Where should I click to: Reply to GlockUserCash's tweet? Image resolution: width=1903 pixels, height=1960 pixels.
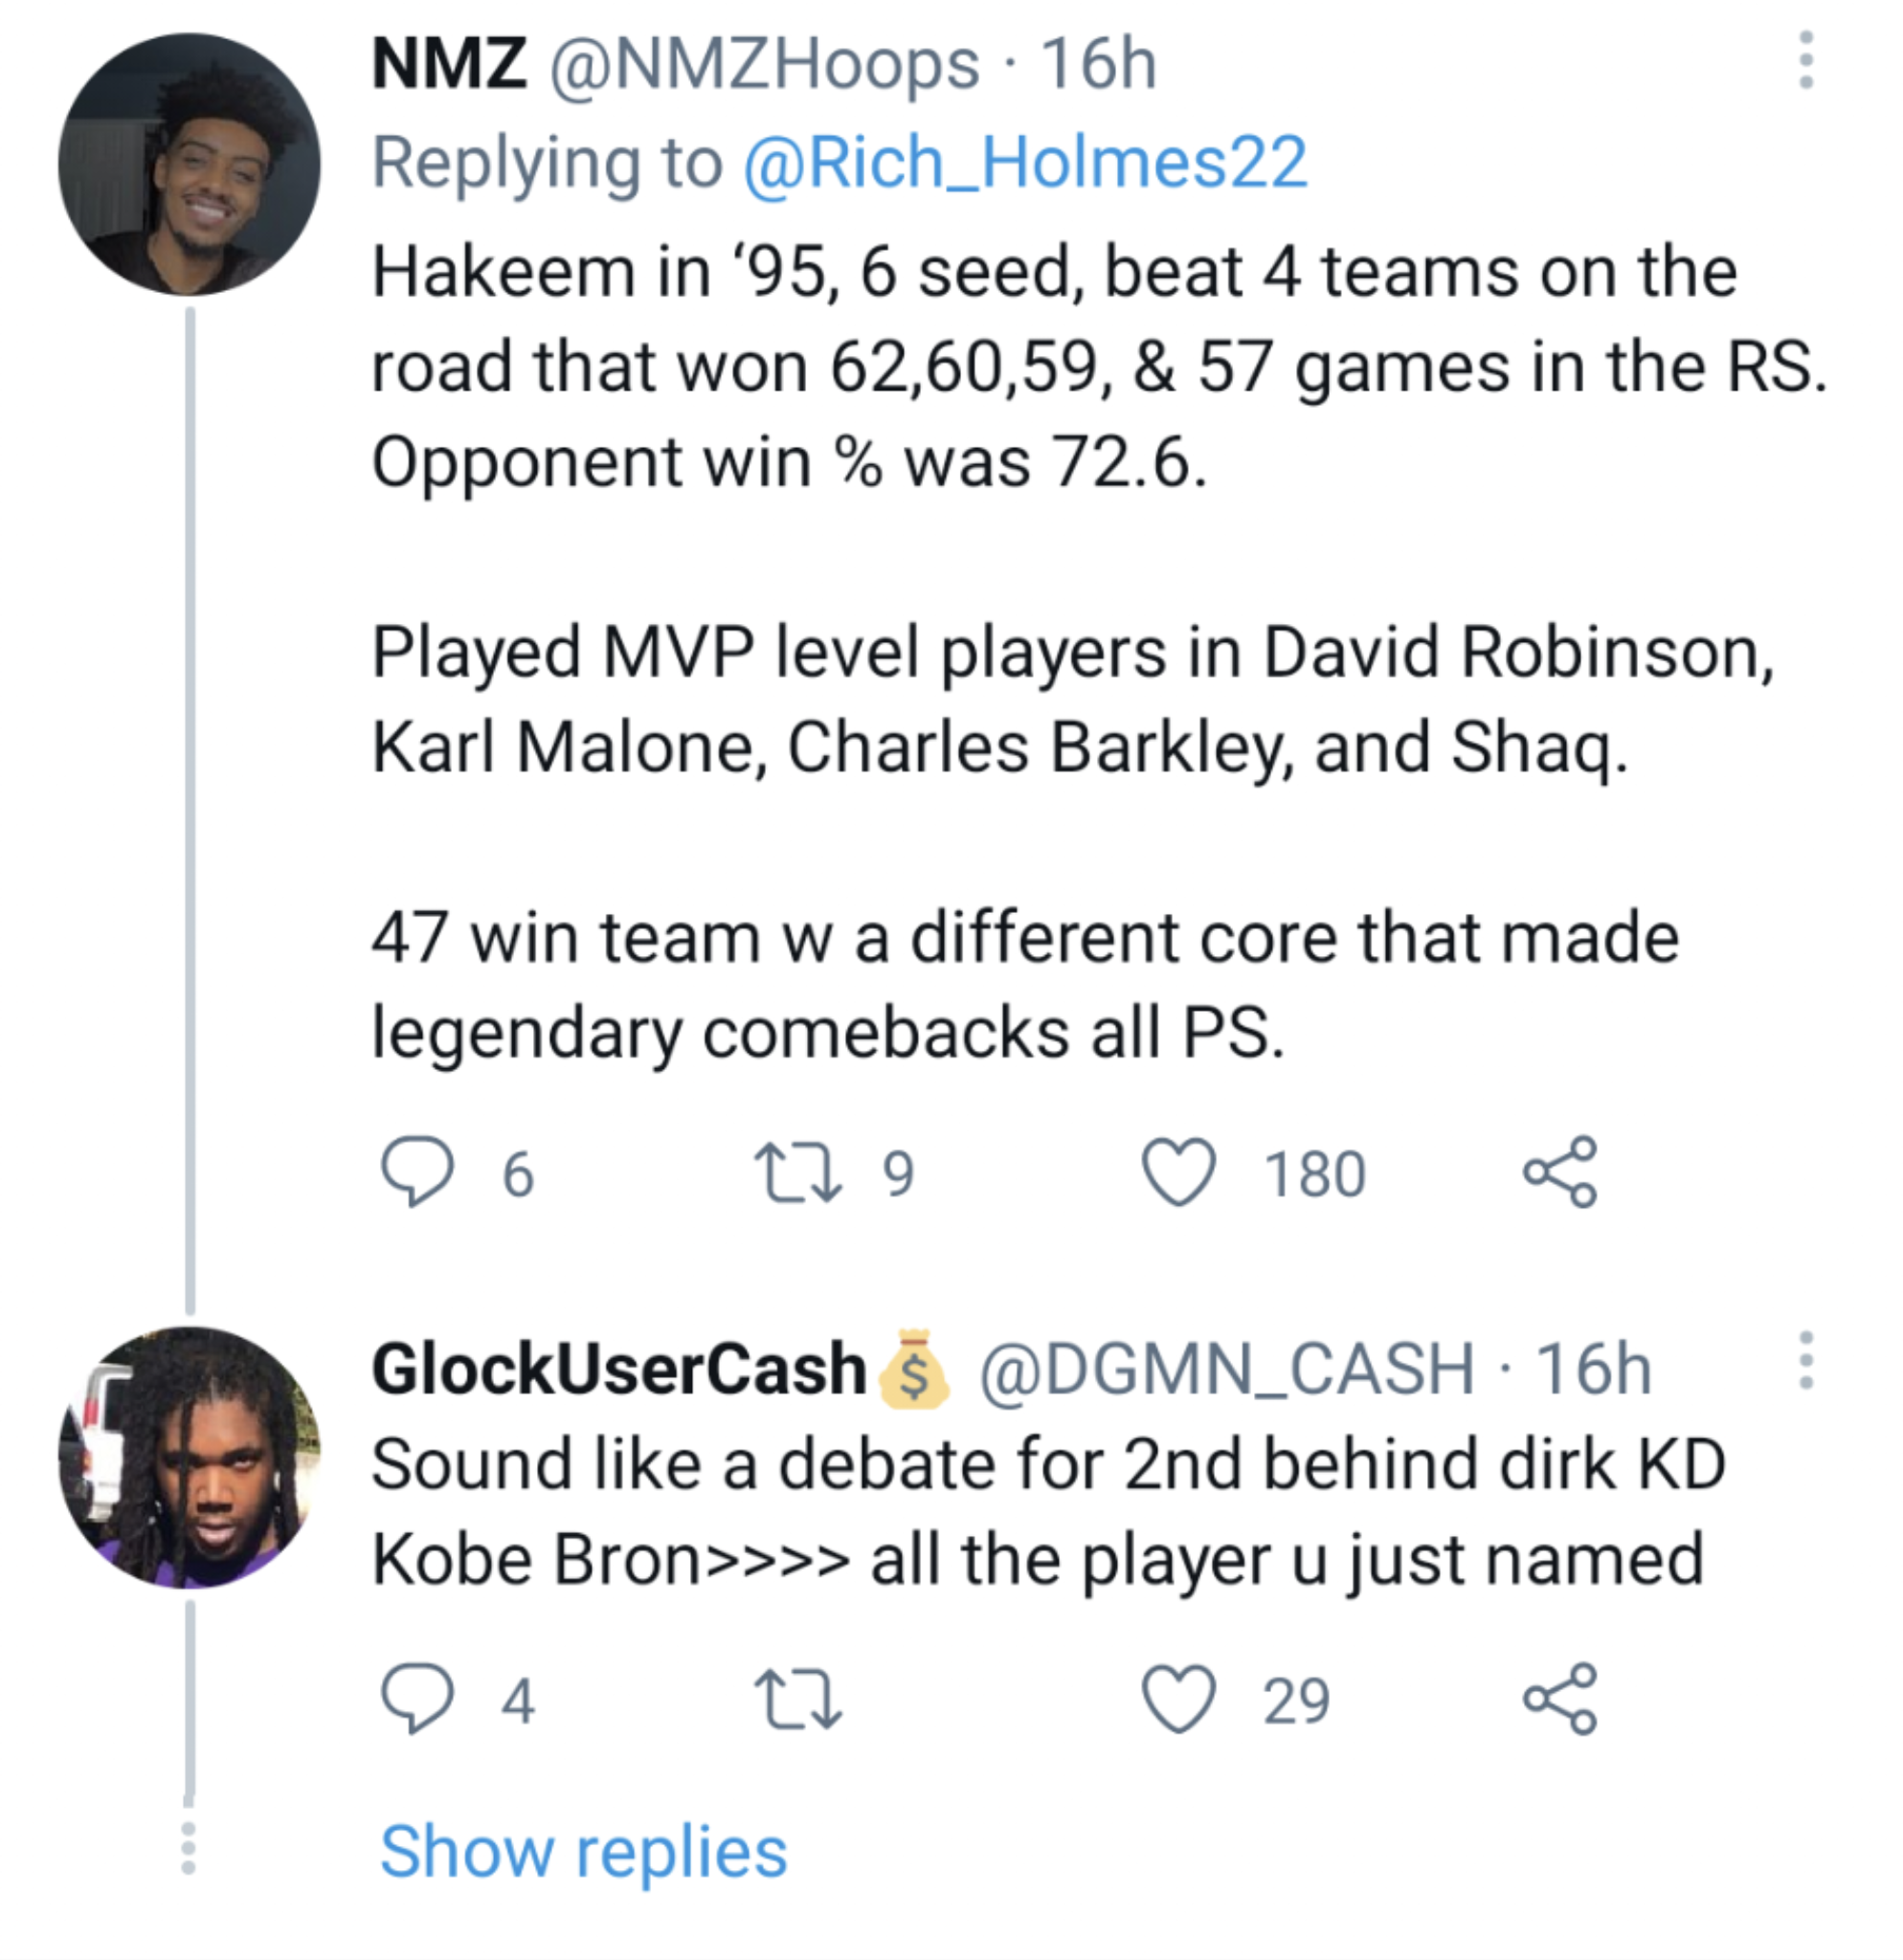tap(418, 1699)
